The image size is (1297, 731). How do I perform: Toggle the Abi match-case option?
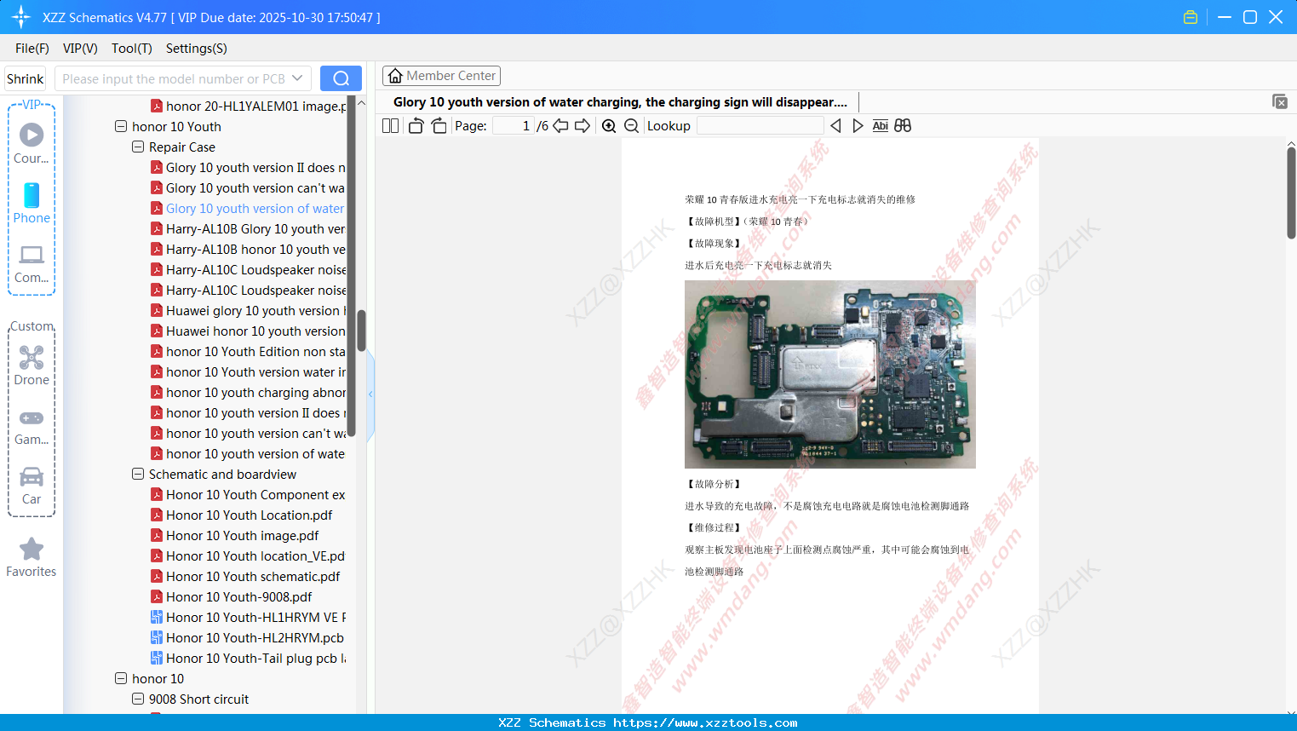pyautogui.click(x=880, y=126)
